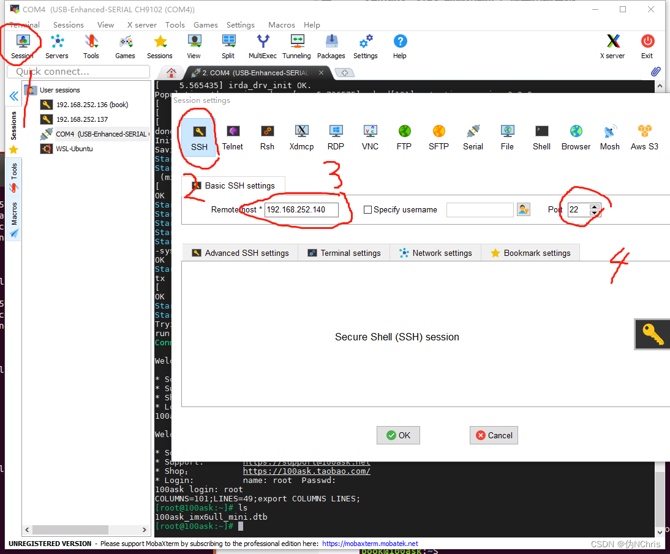Open Packages from the toolbar
The image size is (670, 554).
click(x=331, y=47)
